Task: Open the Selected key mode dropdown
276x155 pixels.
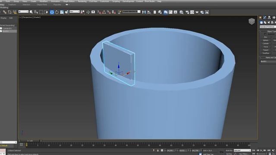Action: point(242,150)
